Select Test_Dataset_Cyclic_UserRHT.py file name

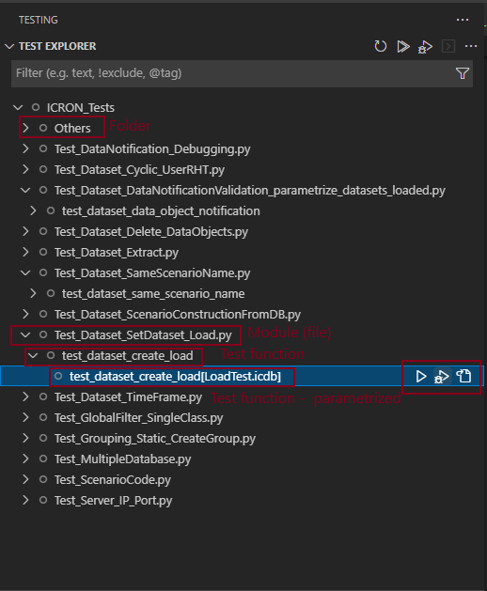pos(139,170)
